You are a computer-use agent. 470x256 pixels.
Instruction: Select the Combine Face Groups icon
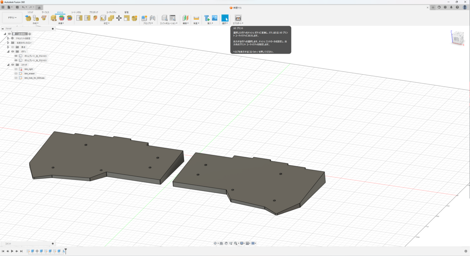(69, 18)
